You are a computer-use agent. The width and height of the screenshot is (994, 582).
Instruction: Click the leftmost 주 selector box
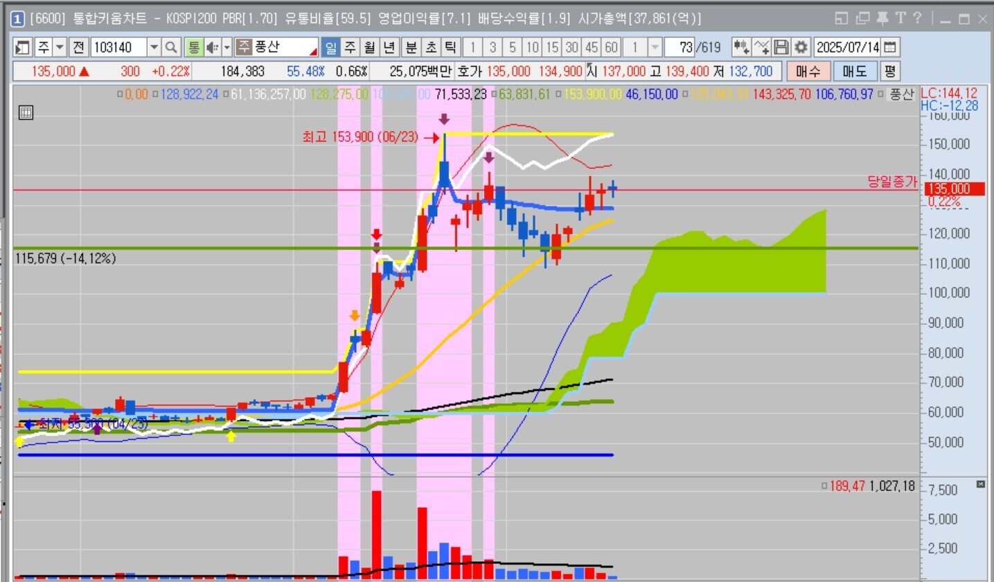coord(44,47)
